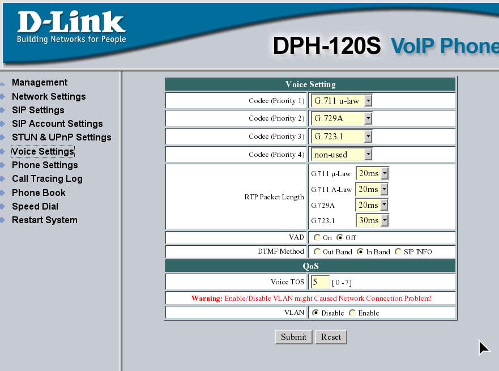Open G.711 µ-Law packet length dropdown
The height and width of the screenshot is (371, 499).
click(372, 173)
